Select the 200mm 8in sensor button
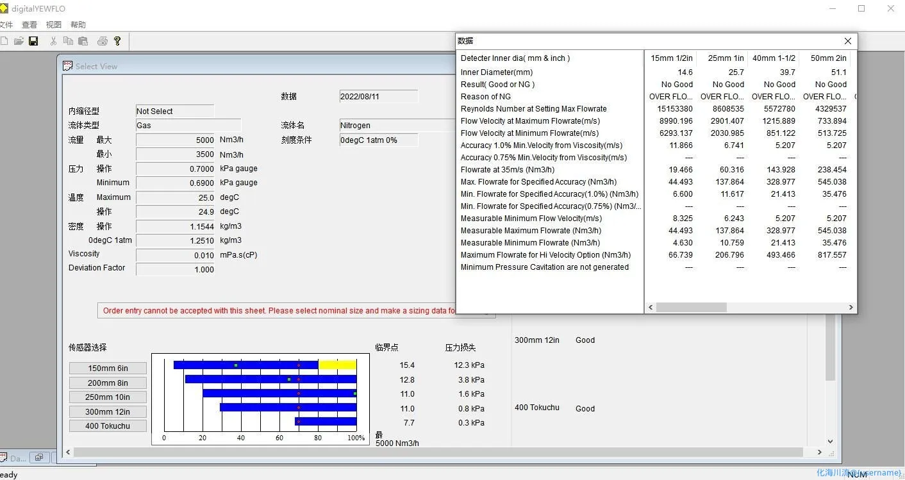This screenshot has height=480, width=905. tap(108, 383)
